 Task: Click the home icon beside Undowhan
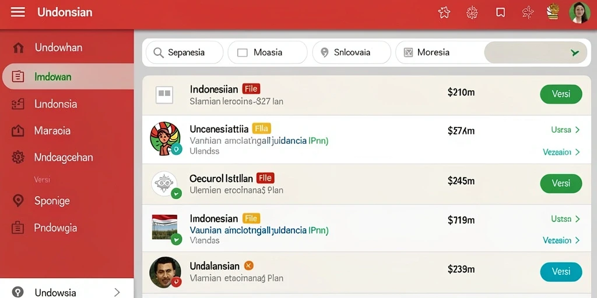pos(18,48)
